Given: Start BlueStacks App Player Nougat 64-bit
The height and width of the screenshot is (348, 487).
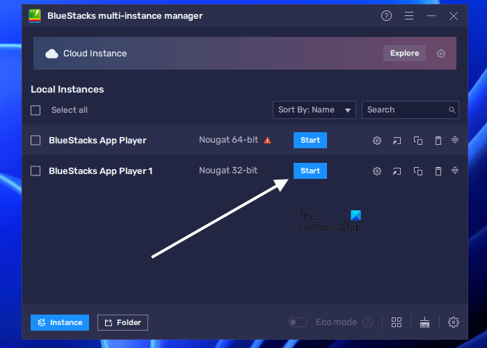Looking at the screenshot, I should [310, 140].
